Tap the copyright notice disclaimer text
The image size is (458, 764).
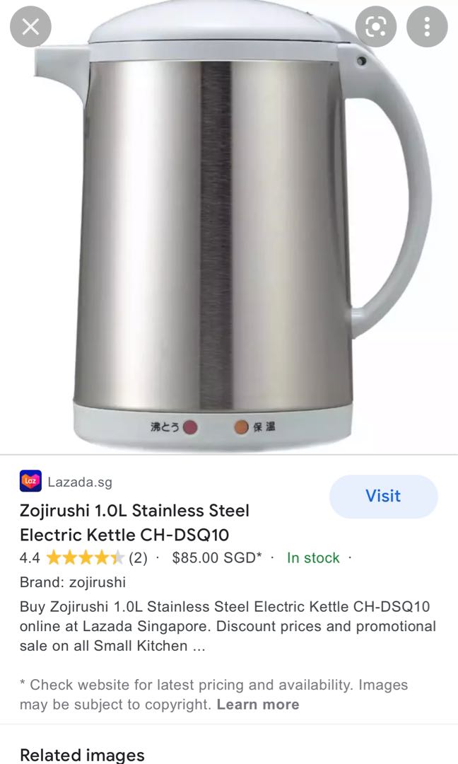click(x=214, y=695)
